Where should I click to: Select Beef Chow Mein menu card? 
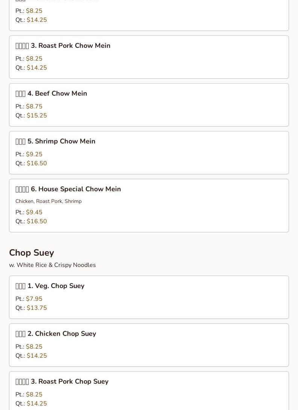[149, 105]
